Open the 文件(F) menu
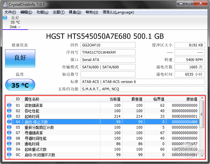Screen dimensions: 210x164 (x=10, y=12)
